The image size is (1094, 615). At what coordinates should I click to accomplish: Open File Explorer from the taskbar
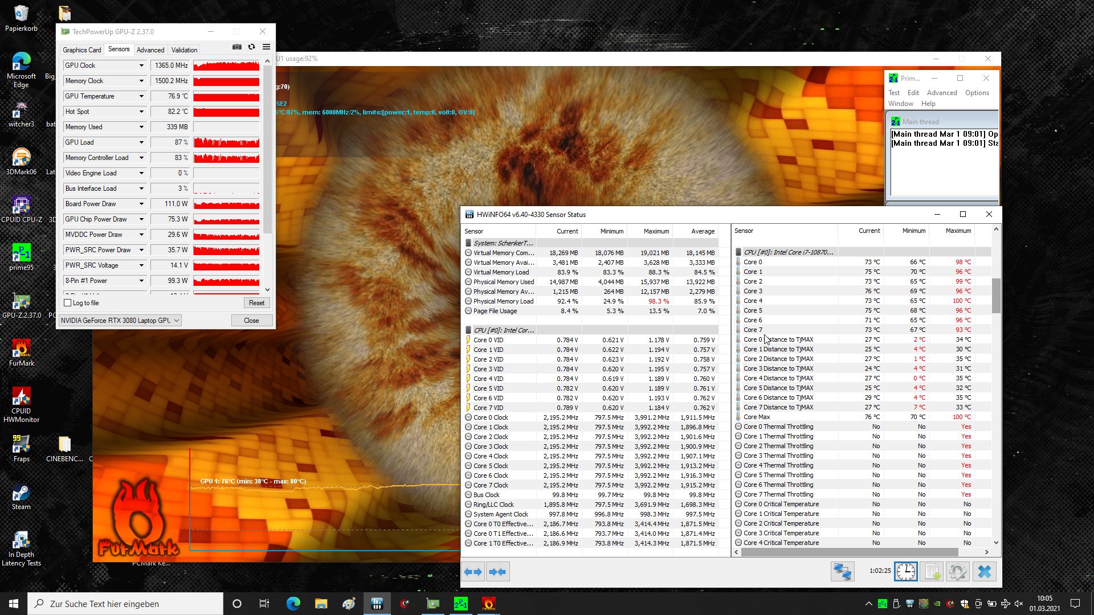[321, 604]
